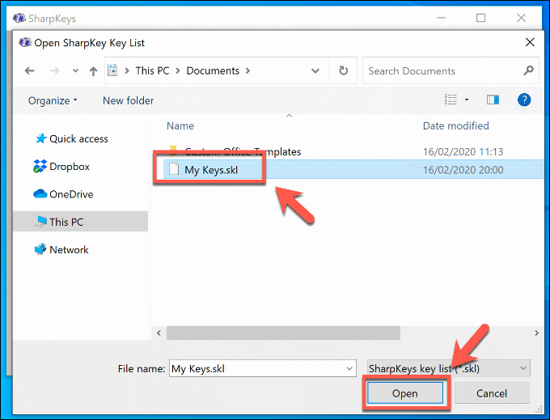550x420 pixels.
Task: Change the view layout icon
Action: pos(451,100)
